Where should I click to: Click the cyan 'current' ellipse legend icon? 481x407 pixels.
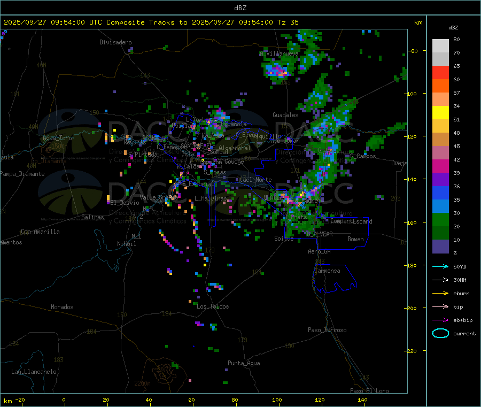(440, 333)
